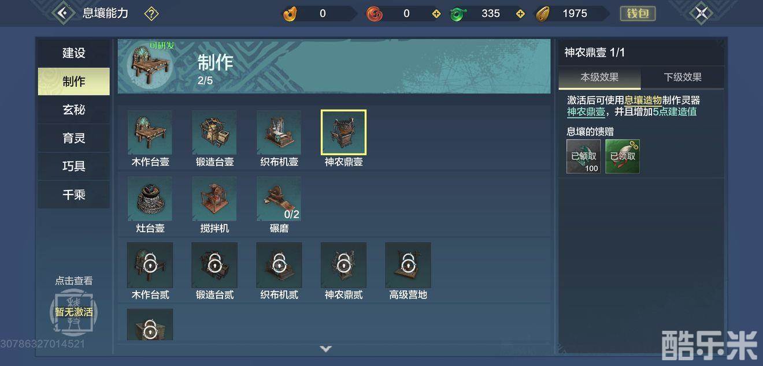Open the 搅拌机 mixer item
Image resolution: width=763 pixels, height=366 pixels.
pos(214,199)
